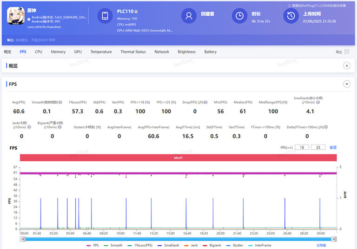Click the Android version icon
Image resolution: width=357 pixels, height=249 pixels.
(29, 19)
